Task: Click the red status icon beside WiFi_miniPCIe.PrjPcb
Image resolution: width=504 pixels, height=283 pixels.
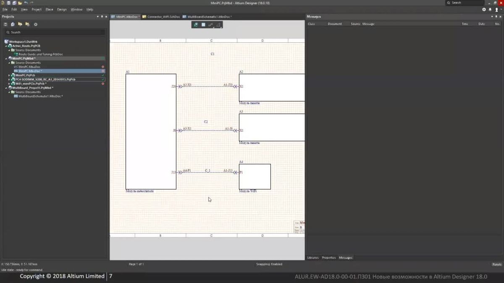Action: click(103, 83)
